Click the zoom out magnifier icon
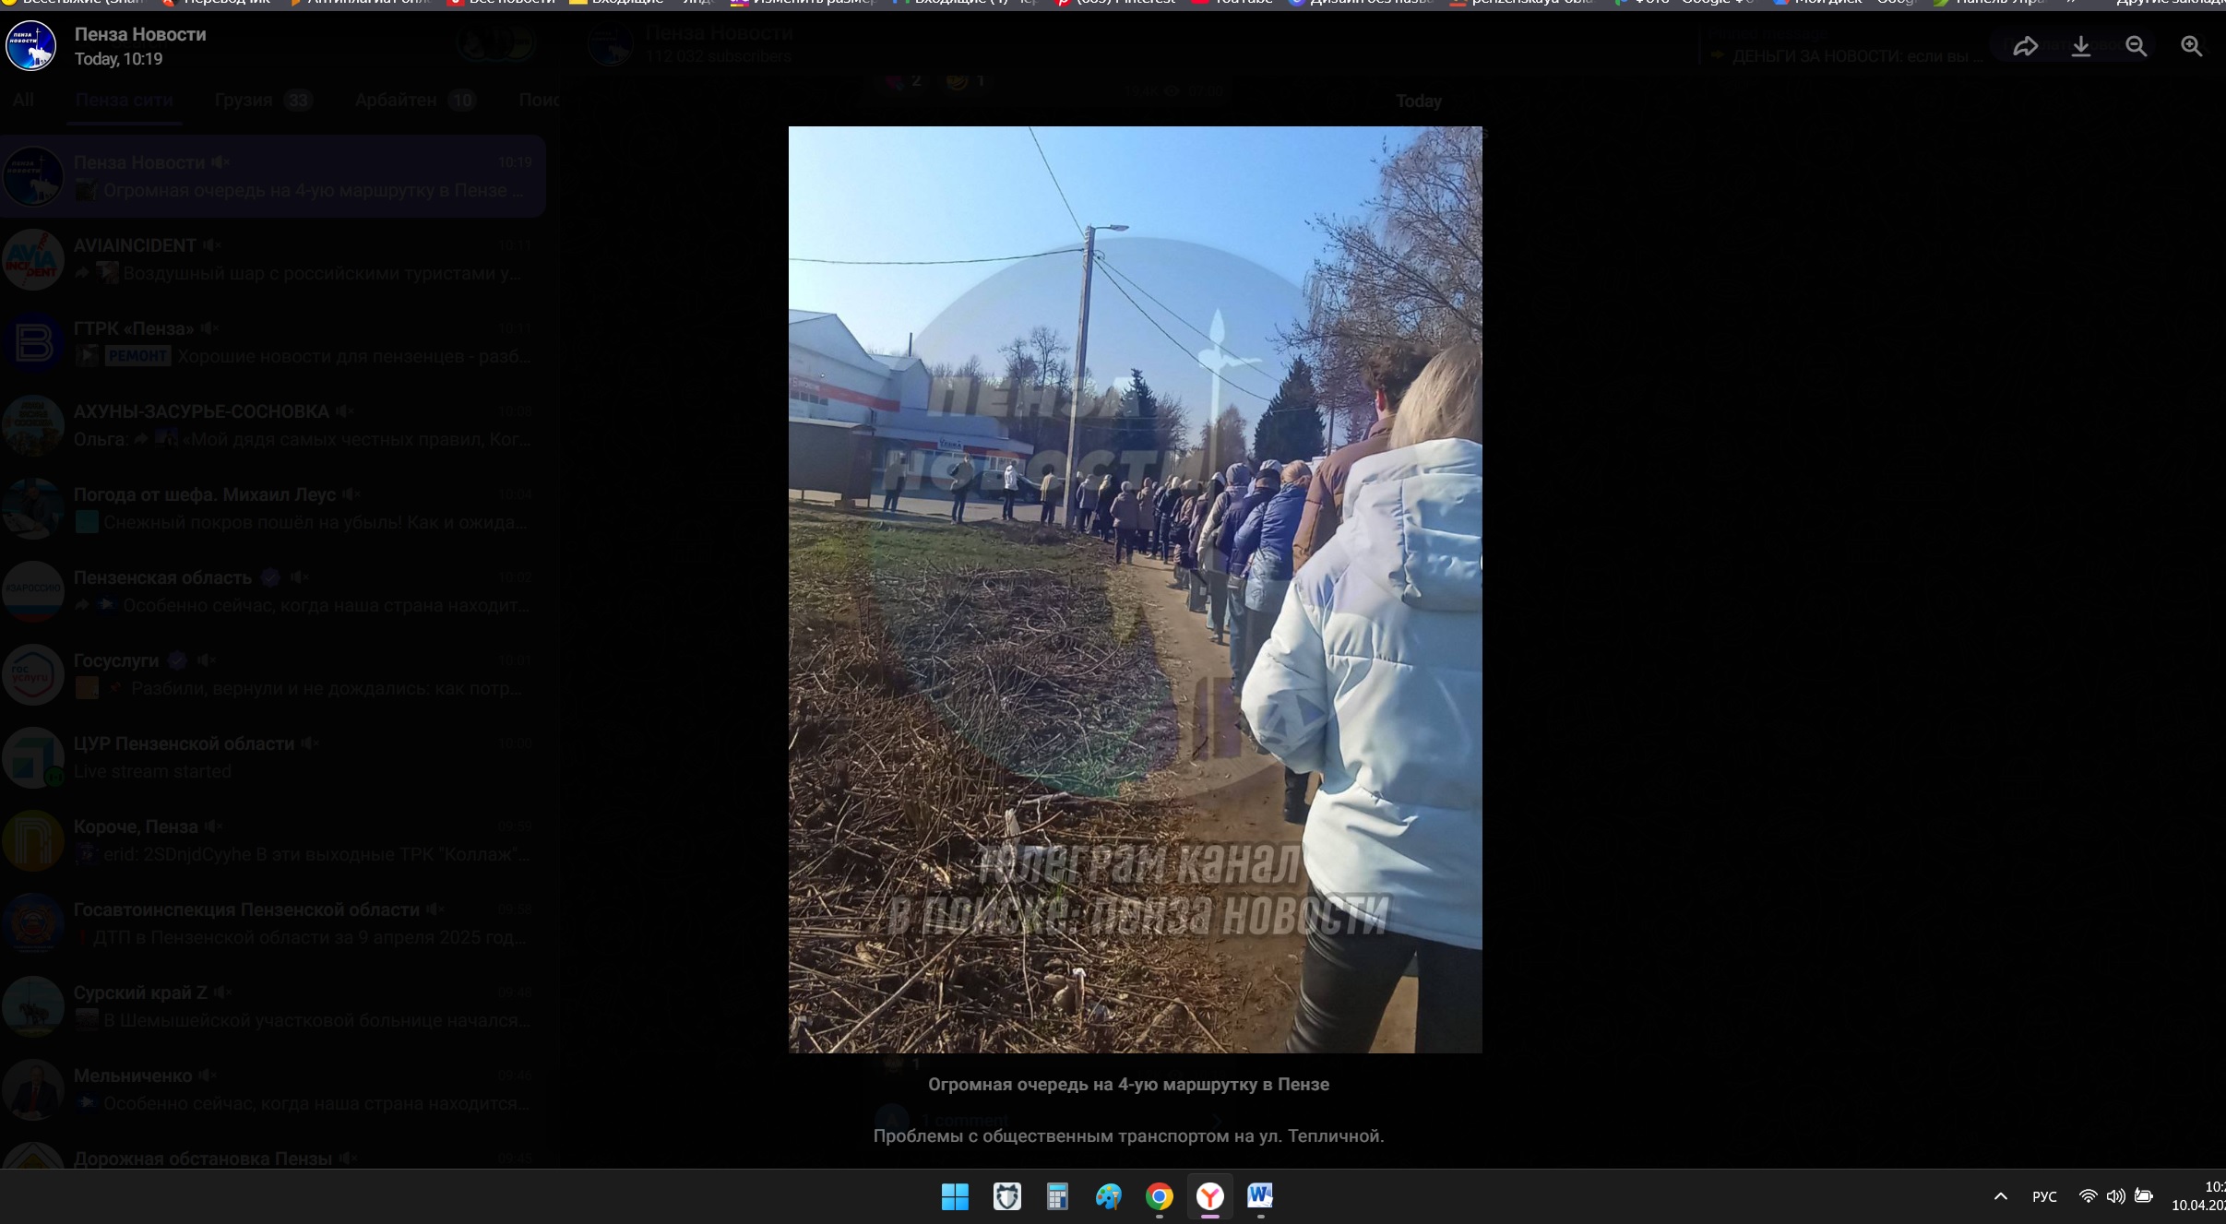Image resolution: width=2226 pixels, height=1224 pixels. [x=2136, y=46]
